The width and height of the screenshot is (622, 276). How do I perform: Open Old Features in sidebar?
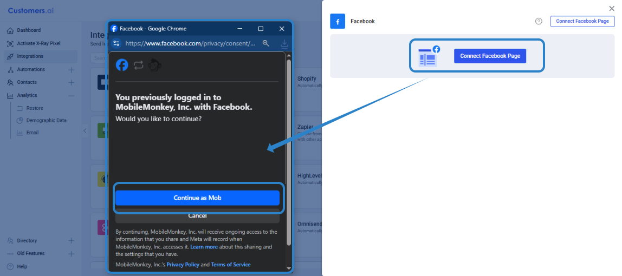point(30,253)
